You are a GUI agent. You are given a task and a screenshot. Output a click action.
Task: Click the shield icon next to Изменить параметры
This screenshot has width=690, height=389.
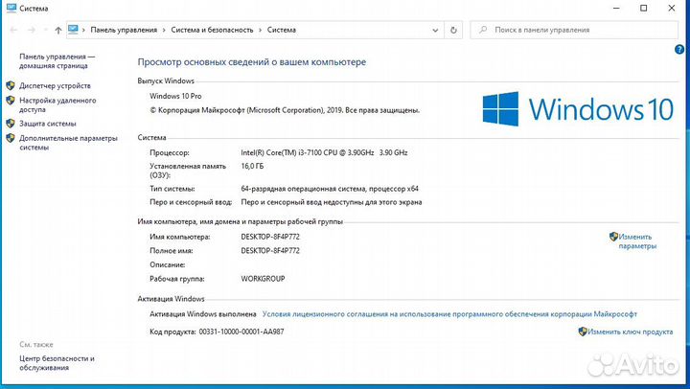tap(613, 236)
